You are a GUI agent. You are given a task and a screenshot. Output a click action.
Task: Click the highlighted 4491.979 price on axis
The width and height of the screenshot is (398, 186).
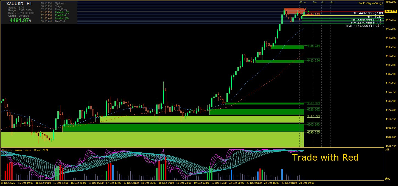(391, 11)
